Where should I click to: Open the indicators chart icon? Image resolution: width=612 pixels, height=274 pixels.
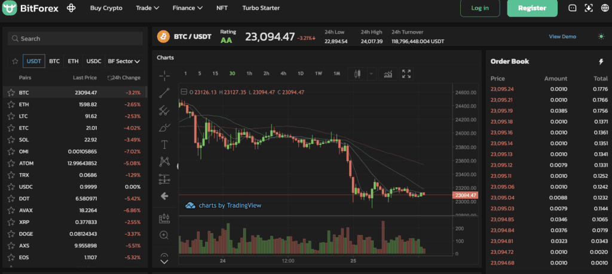pos(388,73)
